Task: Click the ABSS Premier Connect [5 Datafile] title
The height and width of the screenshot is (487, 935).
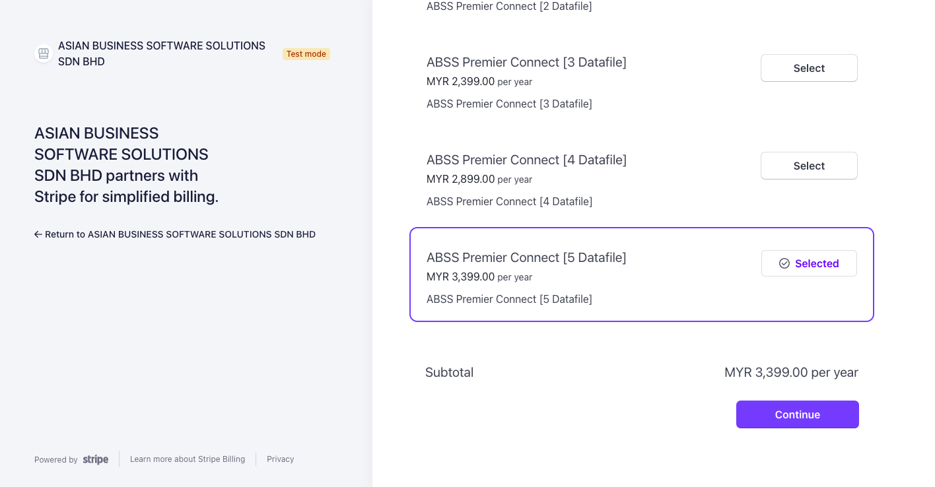Action: [x=526, y=257]
